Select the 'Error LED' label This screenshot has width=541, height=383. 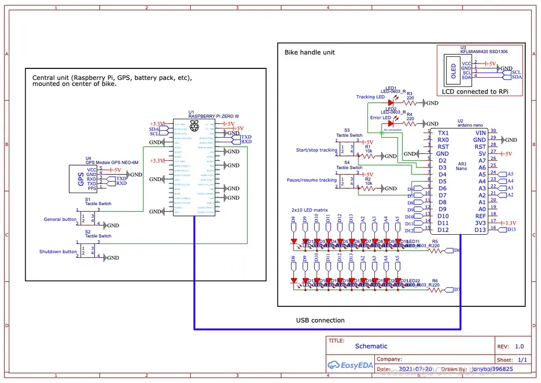[380, 118]
